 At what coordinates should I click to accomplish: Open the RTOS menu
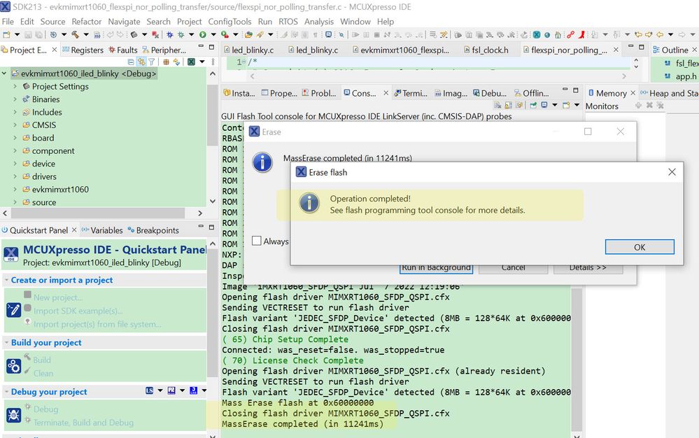[288, 22]
